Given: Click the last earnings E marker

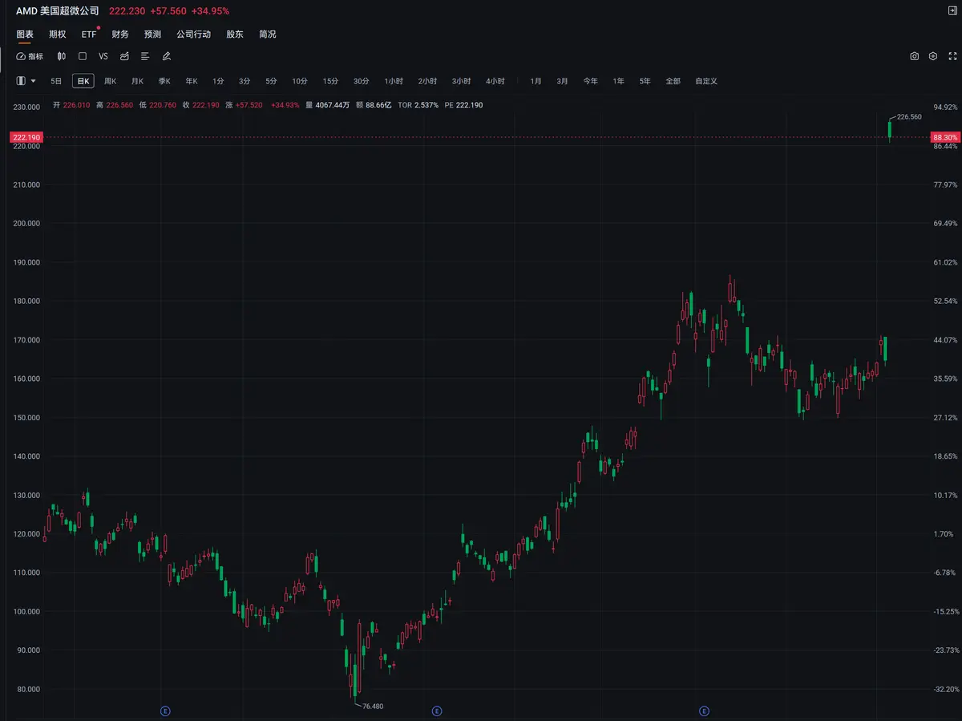Looking at the screenshot, I should tap(704, 711).
